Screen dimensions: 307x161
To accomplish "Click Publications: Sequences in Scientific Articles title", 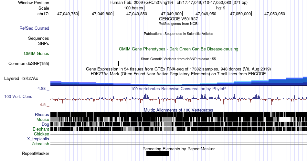I will [x=178, y=34].
